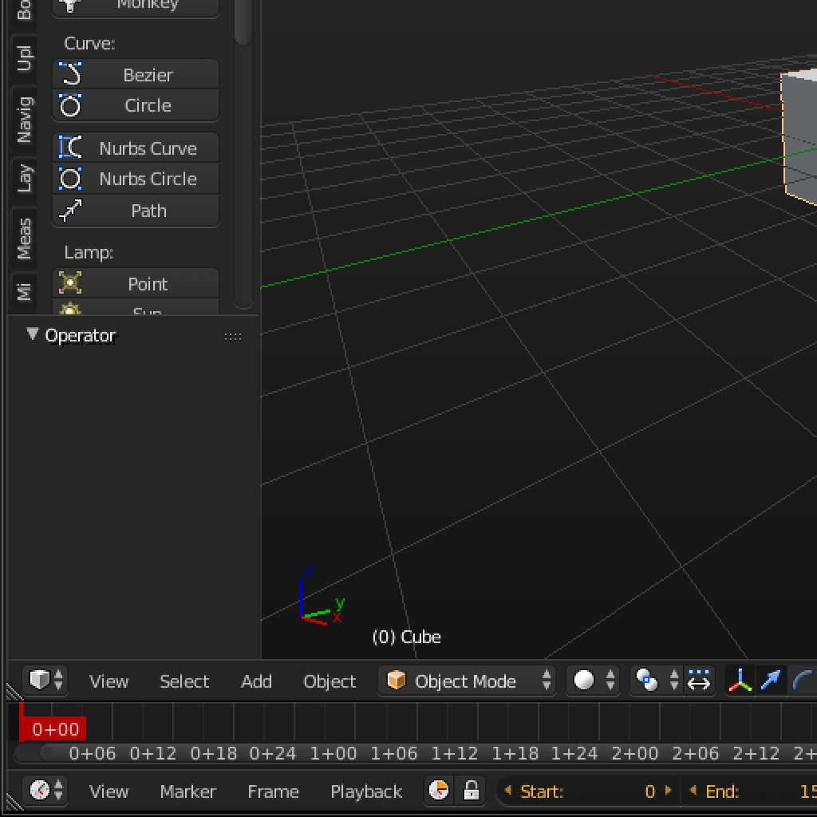Open the Object Mode dropdown
The width and height of the screenshot is (817, 817).
coord(467,681)
